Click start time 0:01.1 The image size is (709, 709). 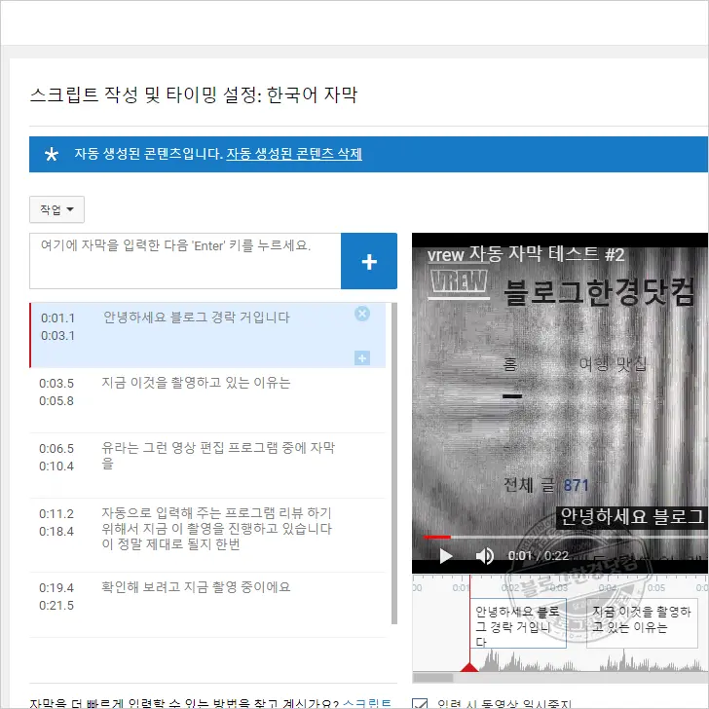(x=57, y=317)
